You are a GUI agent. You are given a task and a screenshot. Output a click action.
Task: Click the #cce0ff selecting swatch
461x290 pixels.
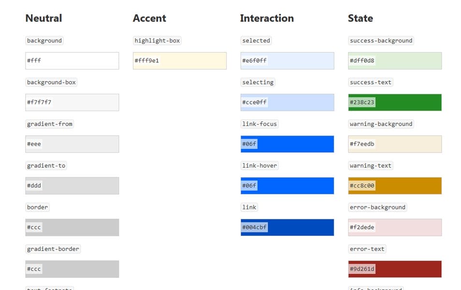[287, 102]
